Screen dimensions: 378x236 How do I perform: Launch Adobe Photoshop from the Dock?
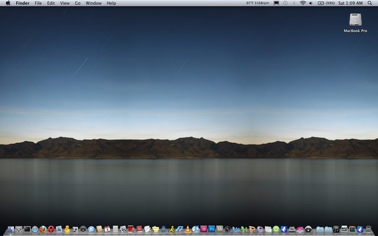tap(211, 229)
